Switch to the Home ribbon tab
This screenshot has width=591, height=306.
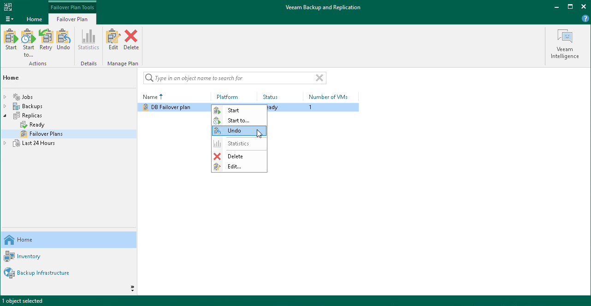click(x=34, y=19)
